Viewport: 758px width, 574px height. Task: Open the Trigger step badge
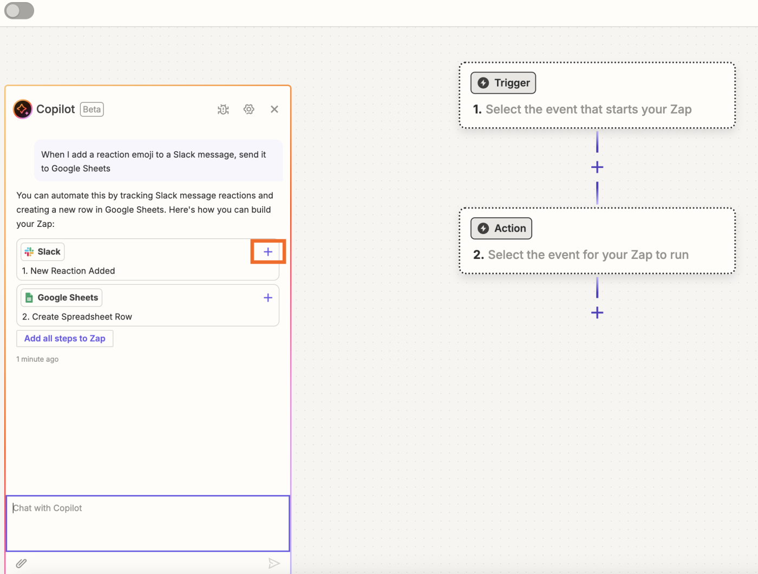[503, 83]
